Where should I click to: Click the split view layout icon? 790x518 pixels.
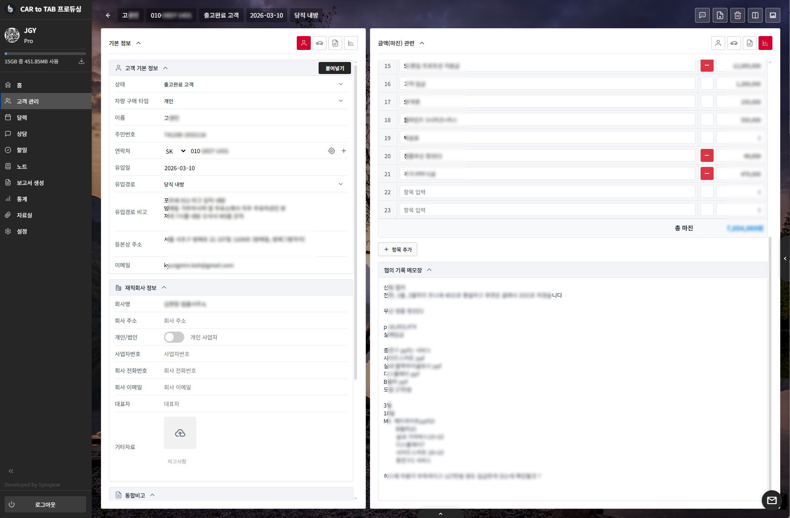click(x=755, y=15)
